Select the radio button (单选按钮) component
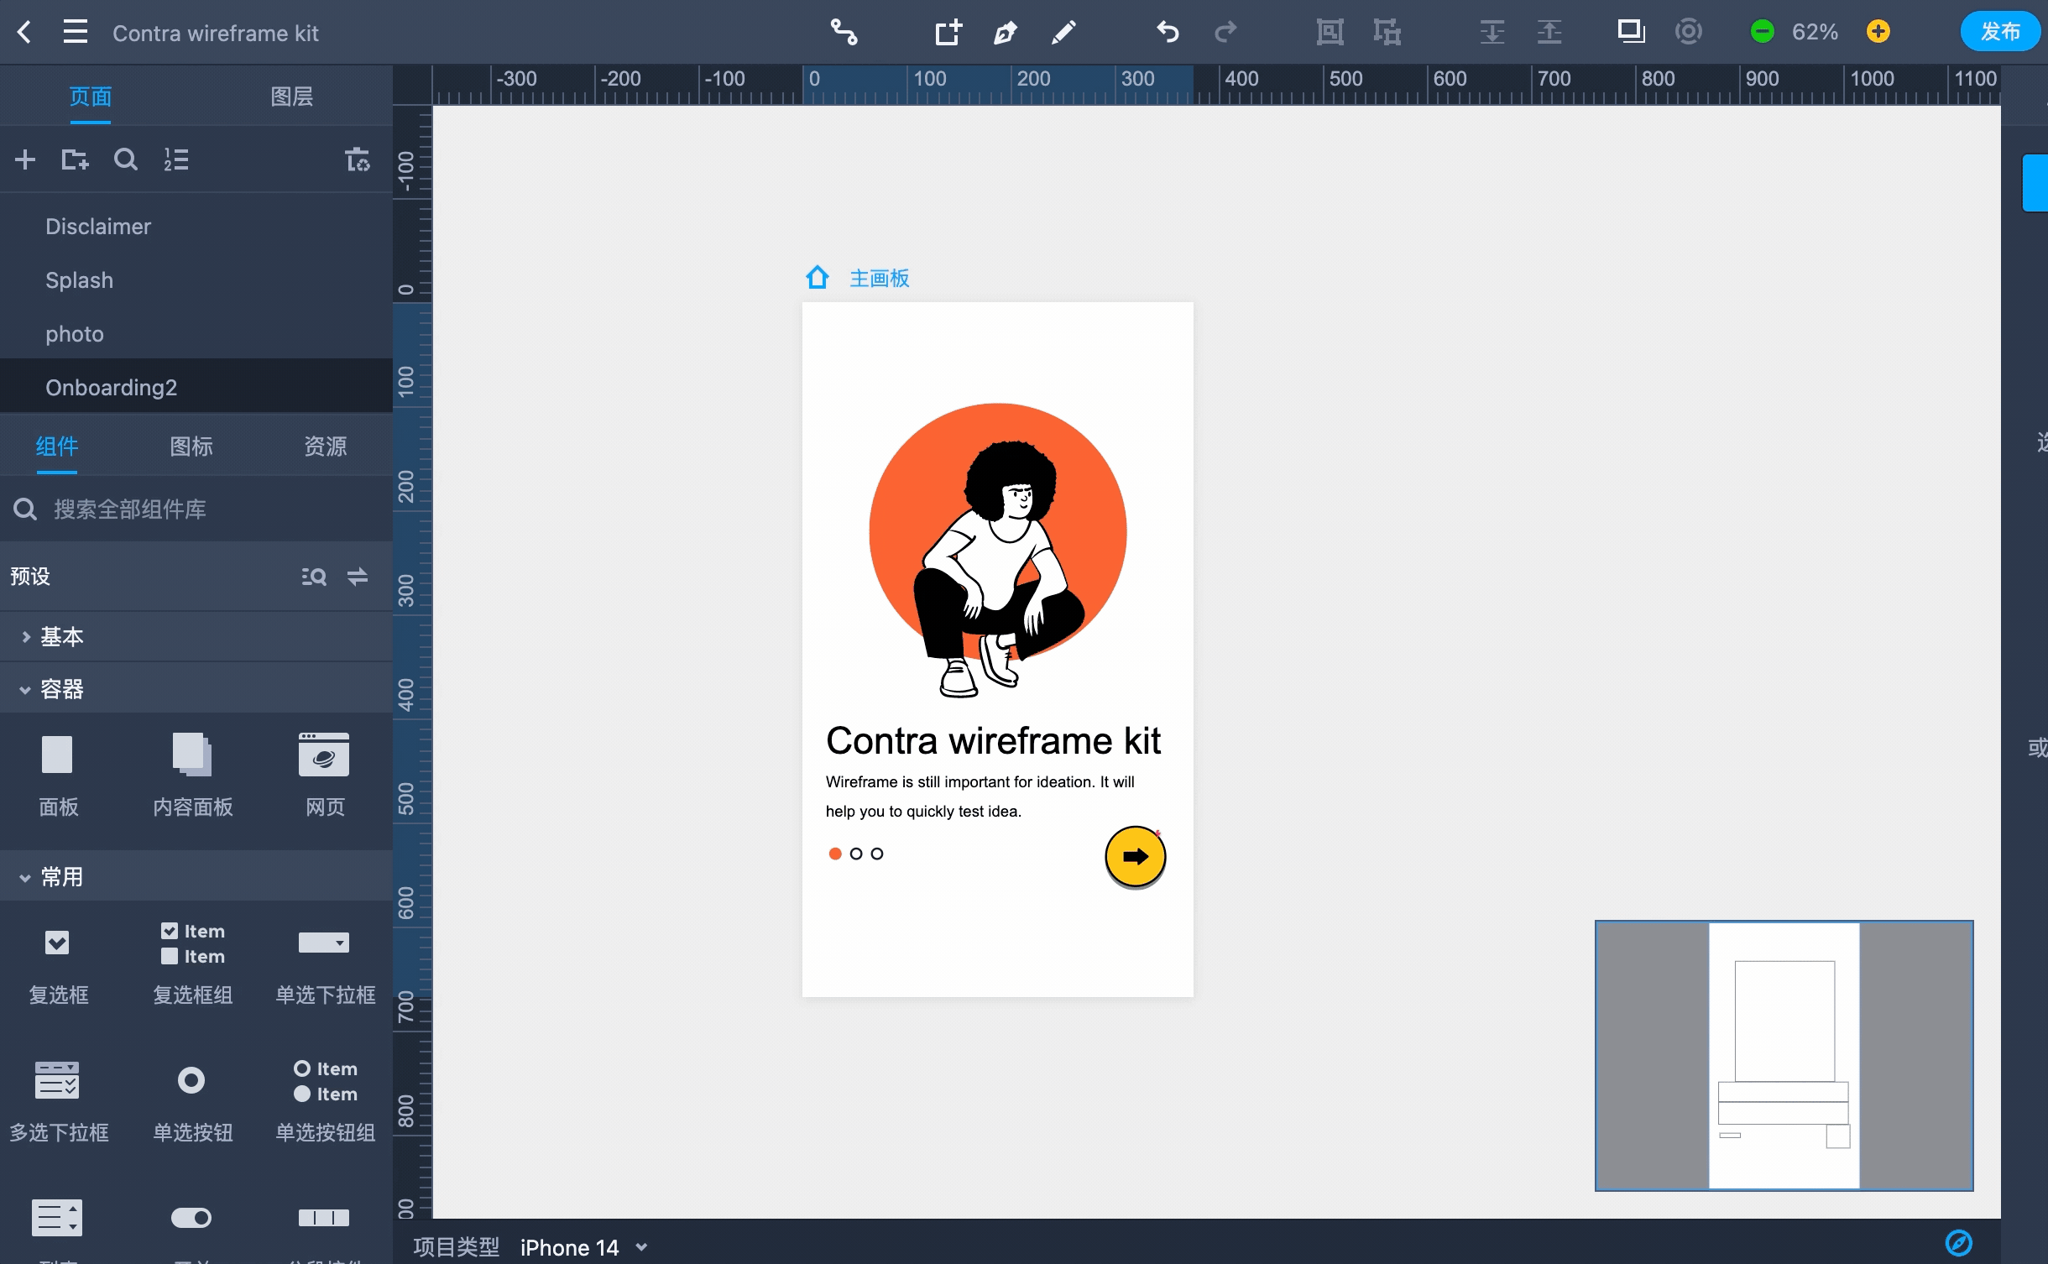The image size is (2048, 1264). click(191, 1080)
